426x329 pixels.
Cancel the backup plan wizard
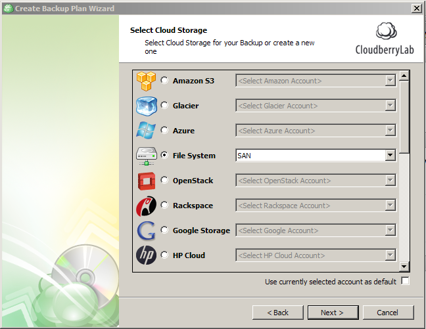tap(389, 313)
